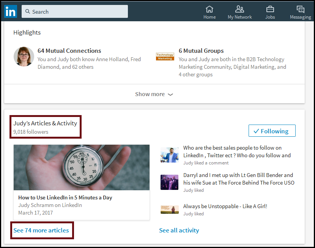Open the 6 Mutual Groups heading
The width and height of the screenshot is (315, 248).
[x=201, y=51]
